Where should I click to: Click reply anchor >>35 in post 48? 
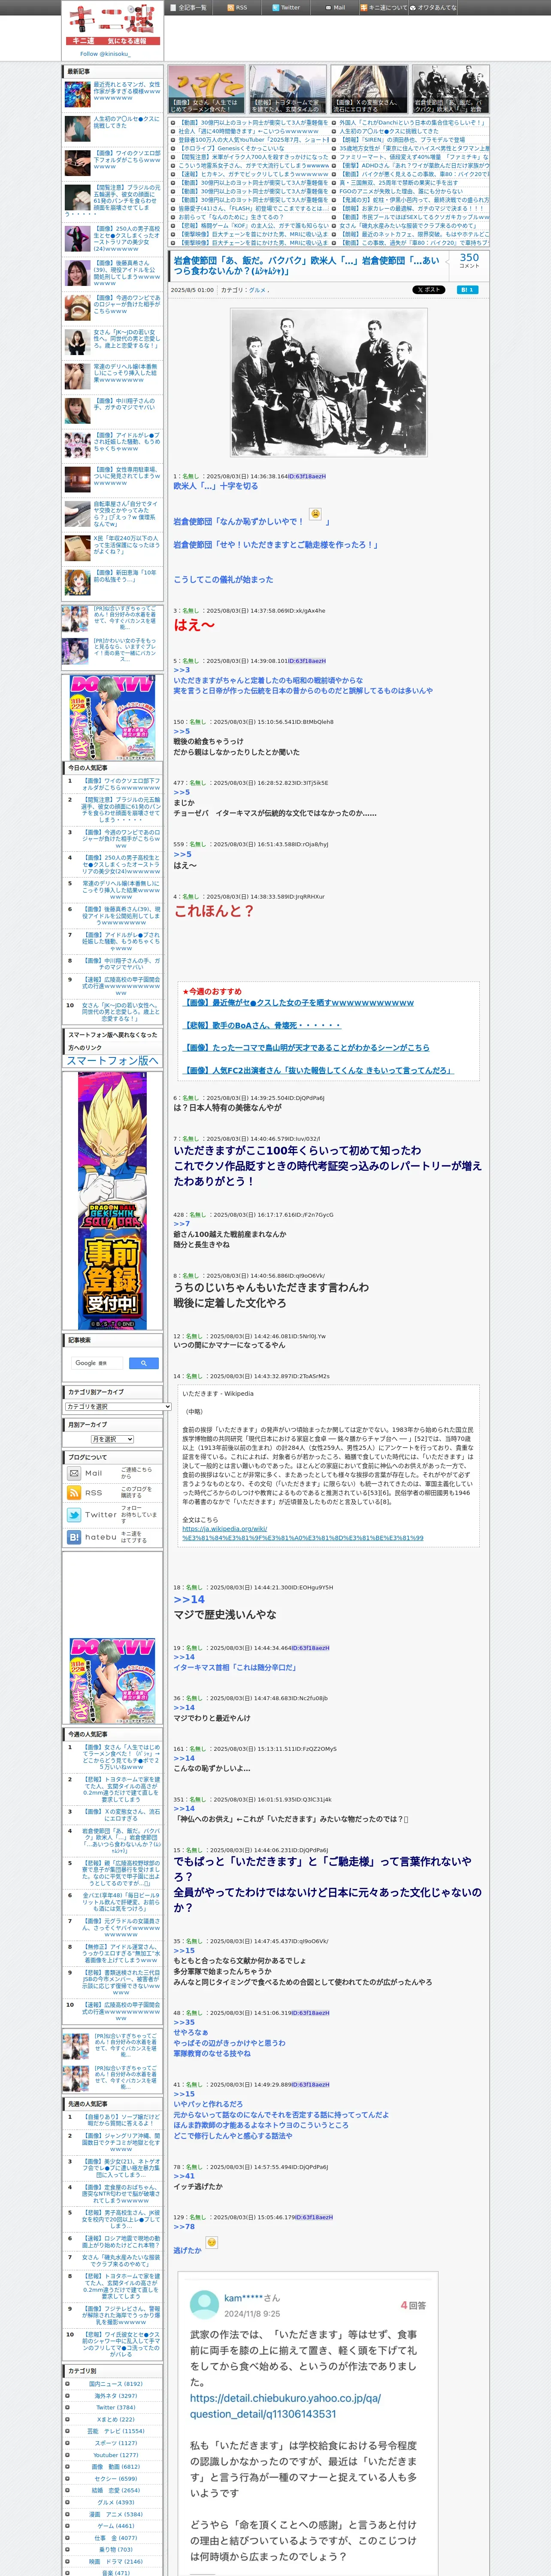click(184, 2022)
